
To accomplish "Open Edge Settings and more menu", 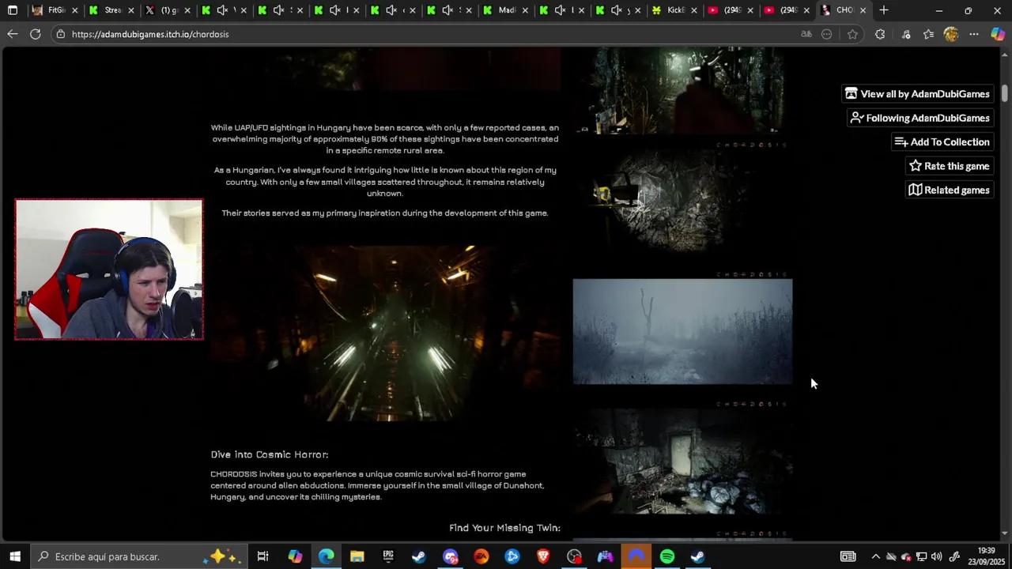I will [x=974, y=34].
